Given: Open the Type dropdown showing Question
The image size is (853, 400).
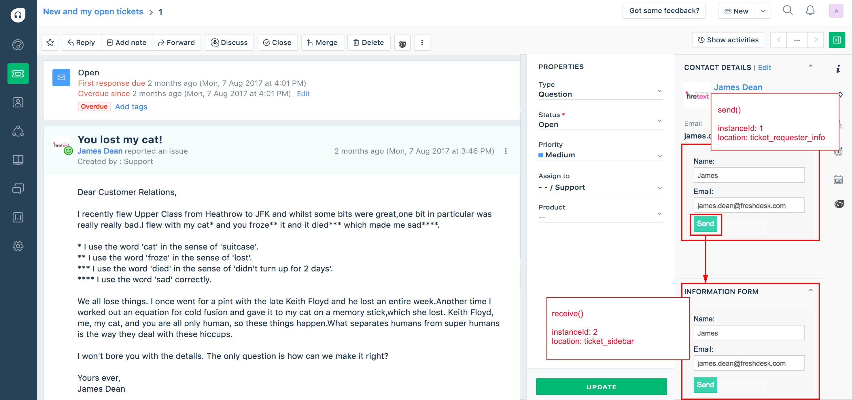Looking at the screenshot, I should [600, 90].
